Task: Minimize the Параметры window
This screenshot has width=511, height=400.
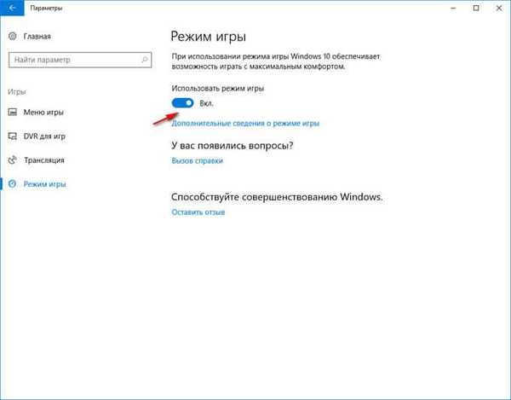Action: coord(453,8)
